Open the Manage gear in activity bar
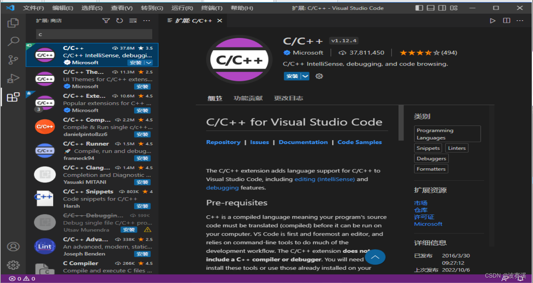Screen dimensions: 533x283 [x=13, y=265]
